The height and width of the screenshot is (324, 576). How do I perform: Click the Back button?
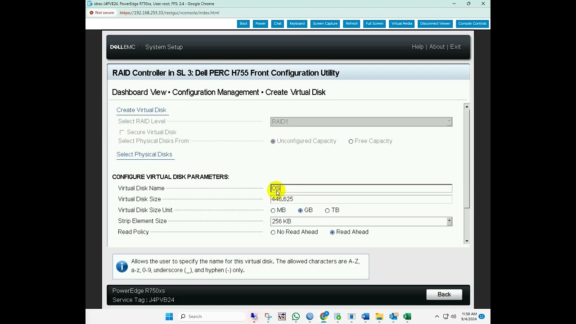tap(444, 294)
